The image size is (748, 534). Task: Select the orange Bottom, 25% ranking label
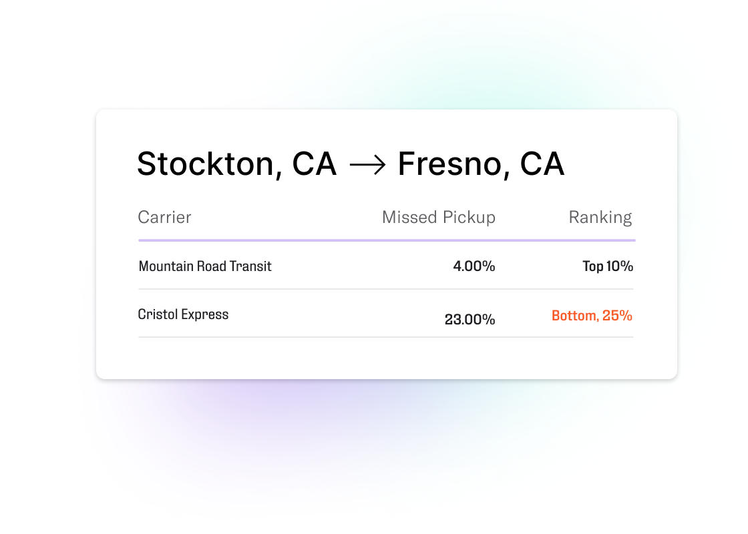(592, 316)
